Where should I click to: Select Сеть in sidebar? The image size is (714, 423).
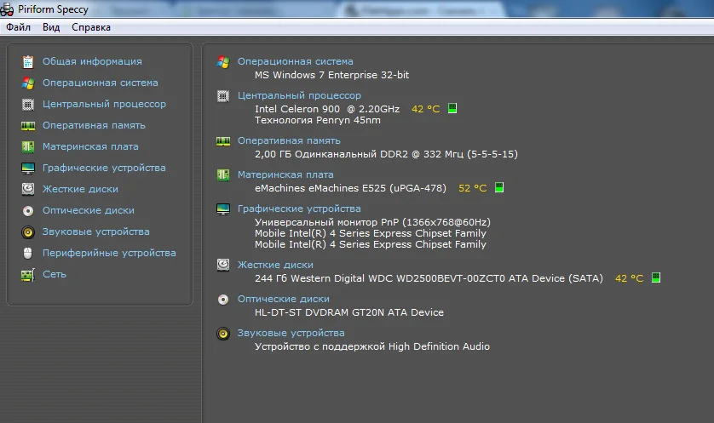pos(55,274)
